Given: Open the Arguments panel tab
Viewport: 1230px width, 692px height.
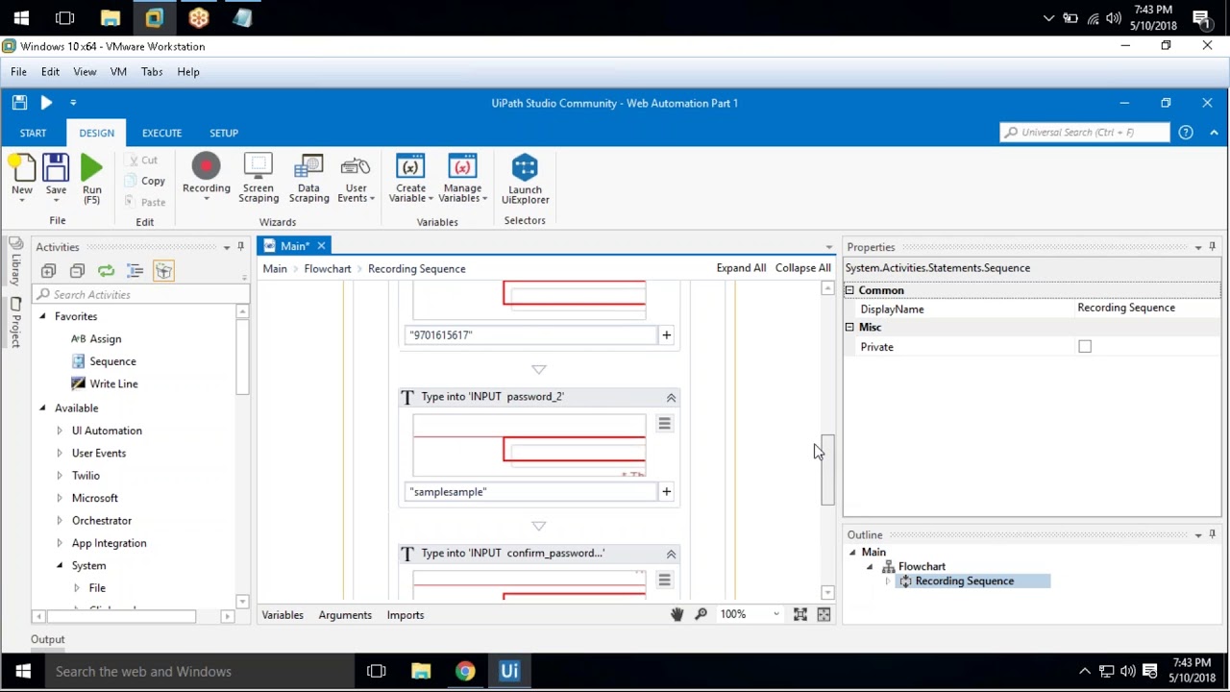Looking at the screenshot, I should click(345, 615).
